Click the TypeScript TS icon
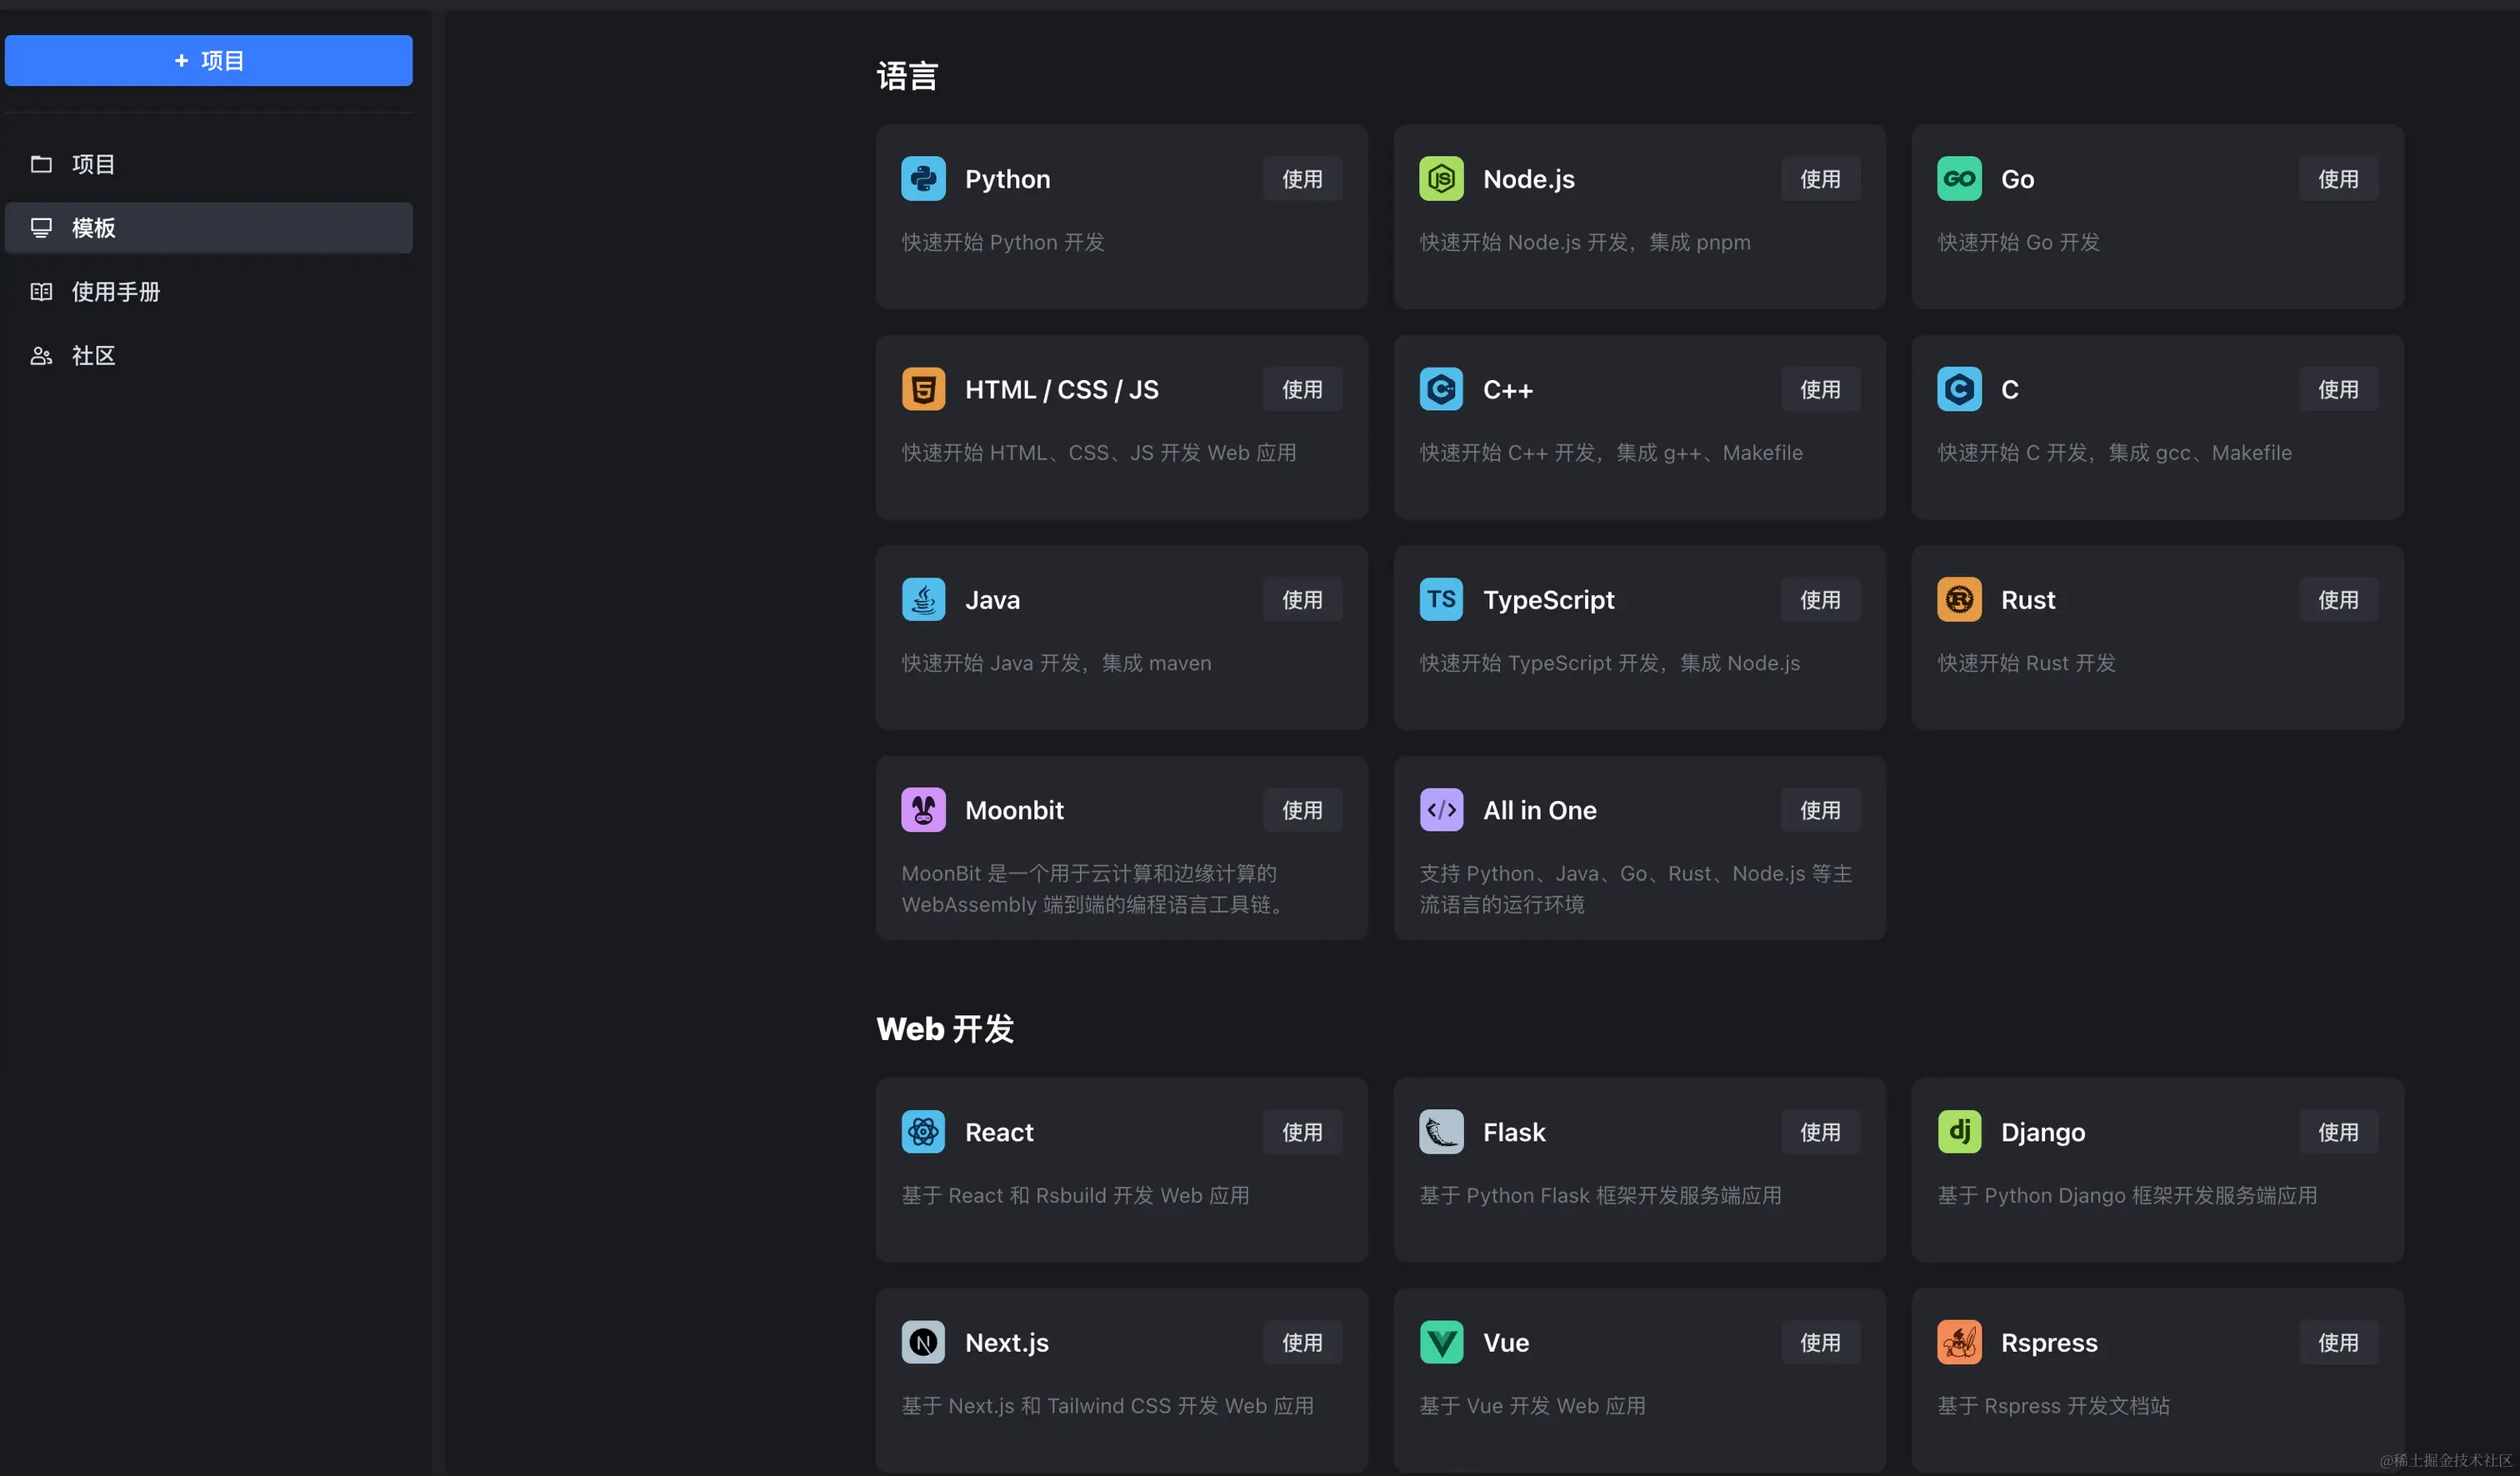Viewport: 2520px width, 1476px height. [1441, 600]
